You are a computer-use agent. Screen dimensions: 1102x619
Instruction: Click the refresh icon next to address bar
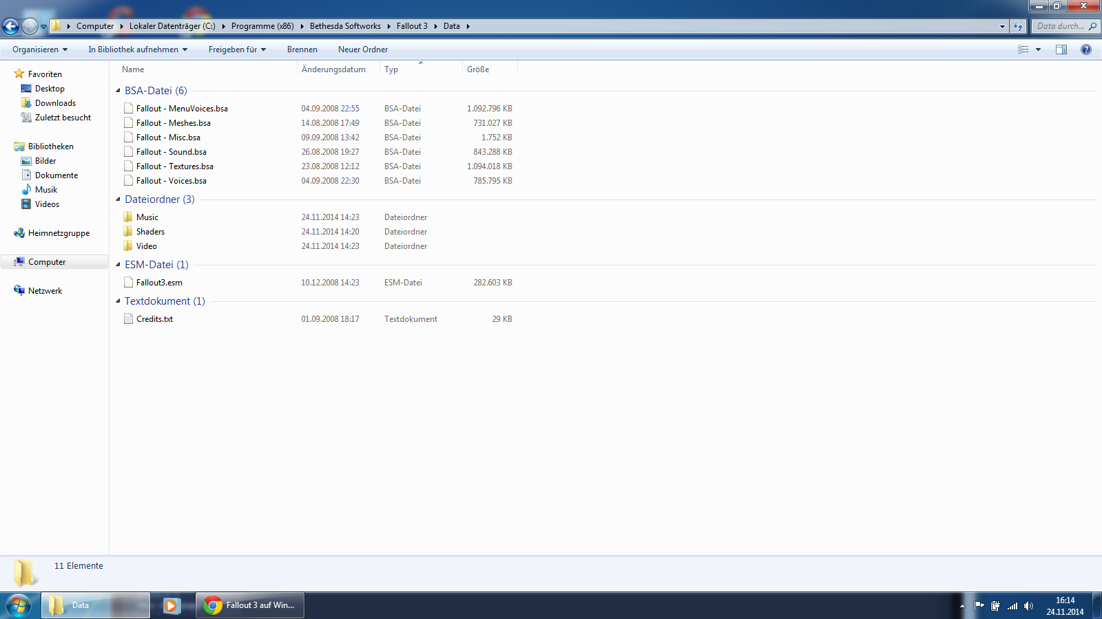click(1018, 26)
